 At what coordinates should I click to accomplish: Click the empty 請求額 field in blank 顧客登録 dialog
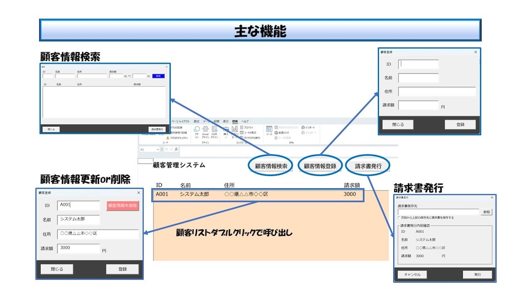point(418,105)
